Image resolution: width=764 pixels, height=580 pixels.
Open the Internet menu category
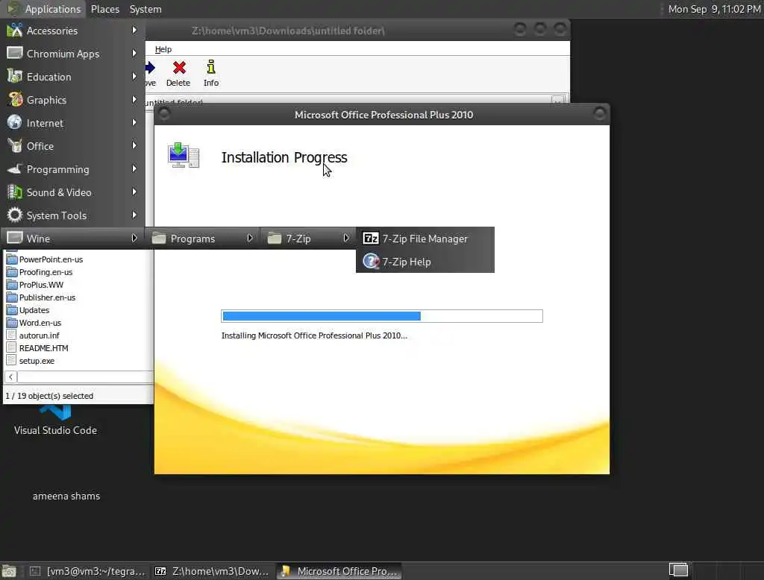[72, 123]
